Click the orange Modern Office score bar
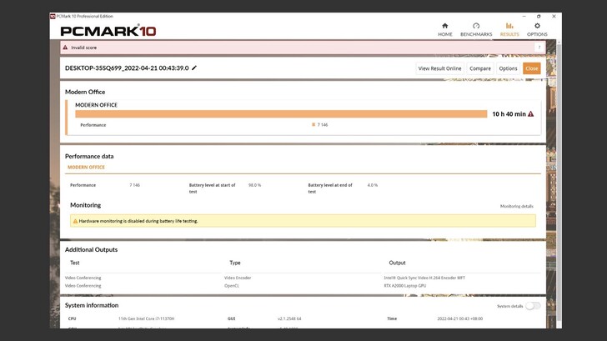607x341 pixels. (x=281, y=113)
